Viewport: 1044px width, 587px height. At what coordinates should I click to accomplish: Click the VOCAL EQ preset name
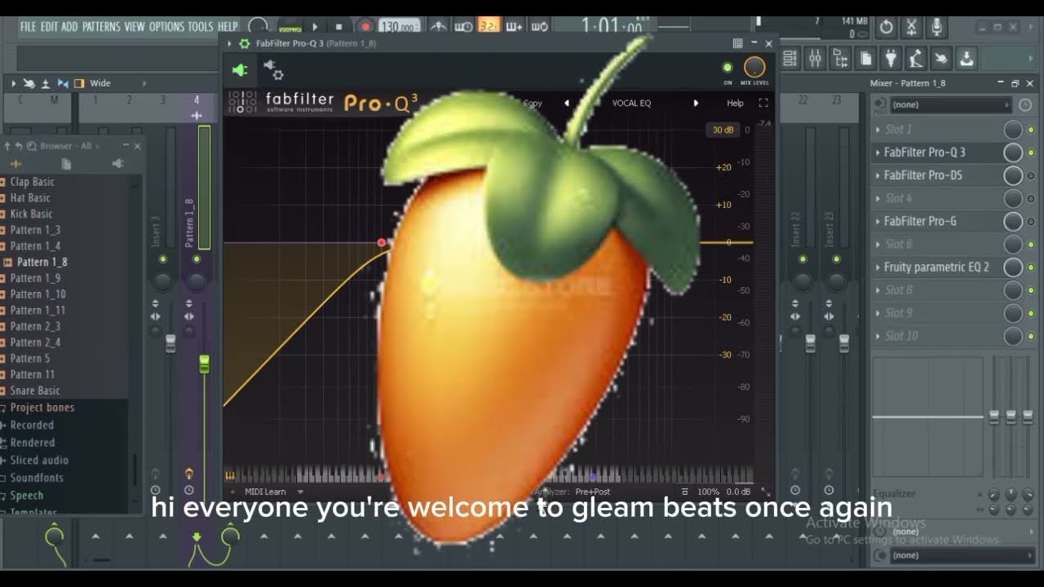[631, 104]
